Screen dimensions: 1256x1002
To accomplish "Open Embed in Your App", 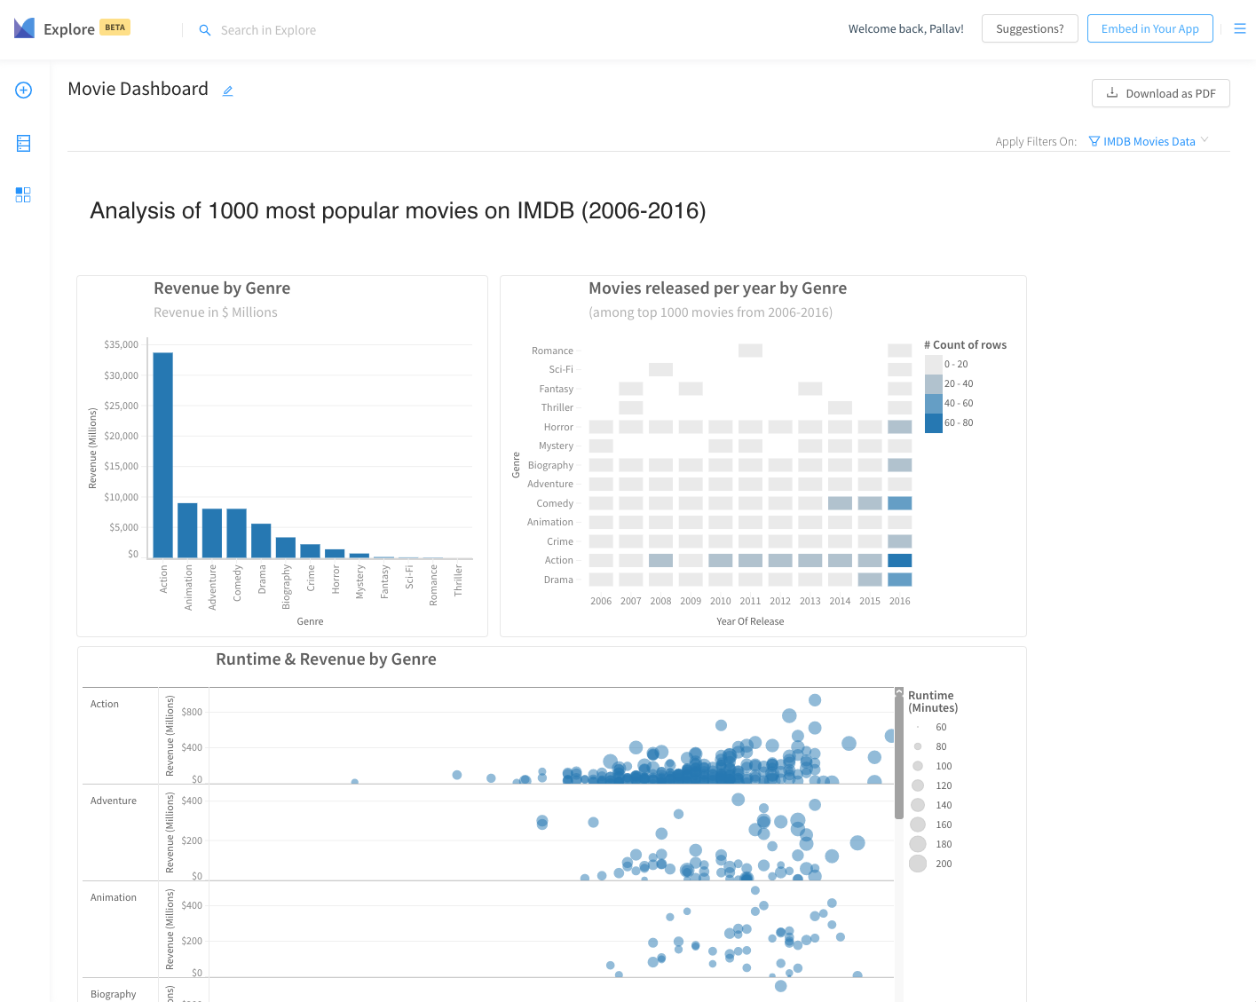I will pos(1150,28).
